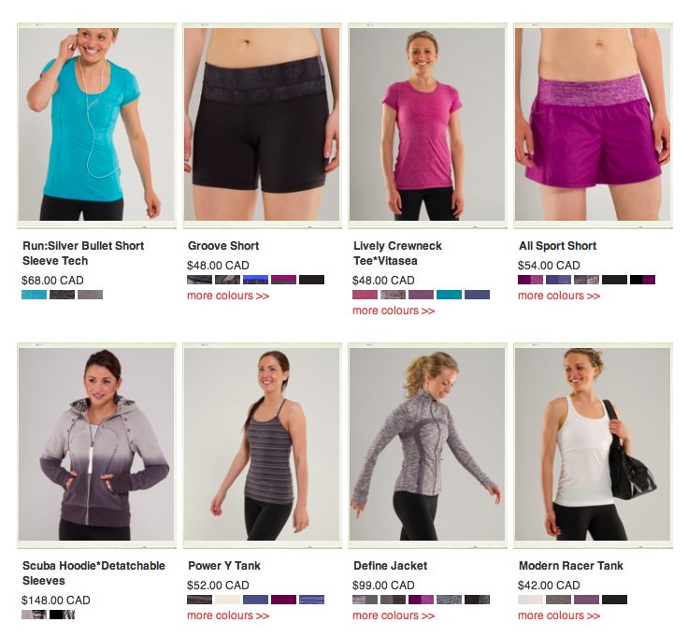Open the Run:Silver Bullet Short Sleeve Tech photo
688x637 pixels.
[x=96, y=124]
